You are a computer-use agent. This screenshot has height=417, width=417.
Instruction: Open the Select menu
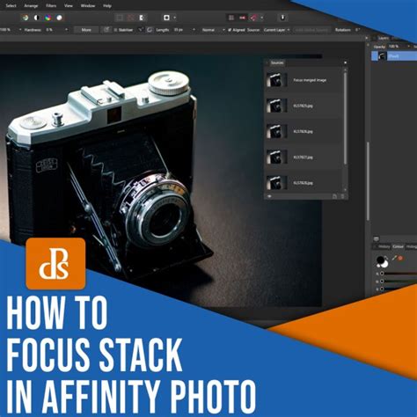click(x=11, y=5)
